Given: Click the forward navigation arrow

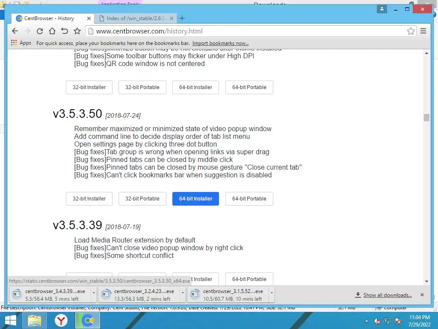Looking at the screenshot, I should [x=27, y=31].
